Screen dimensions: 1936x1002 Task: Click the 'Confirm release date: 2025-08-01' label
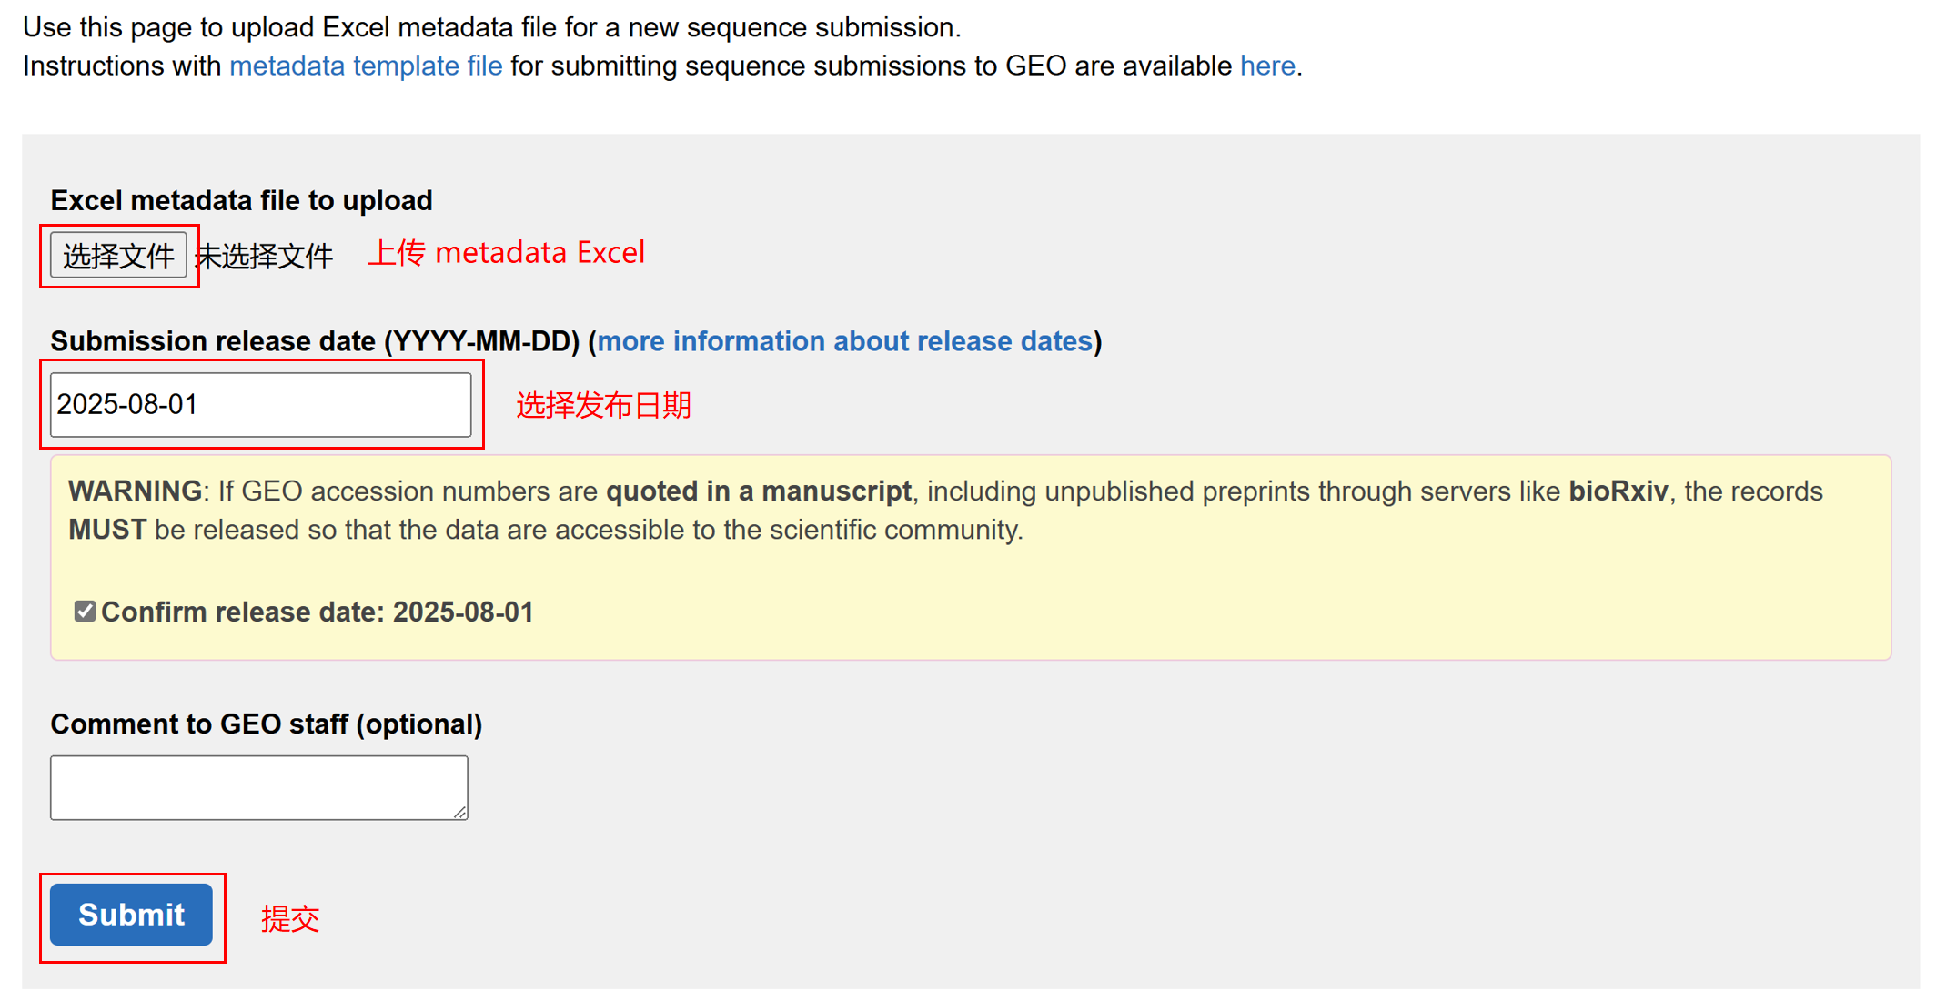tap(317, 612)
